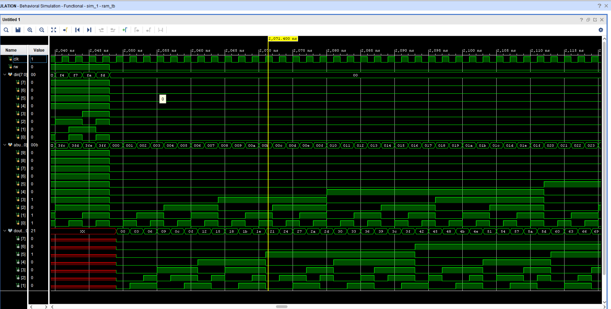This screenshot has width=611, height=309.
Task: Click the Zoom Fit icon
Action: coord(54,30)
